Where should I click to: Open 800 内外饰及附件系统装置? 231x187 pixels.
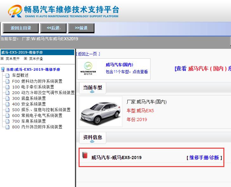pyautogui.click(x=37, y=127)
